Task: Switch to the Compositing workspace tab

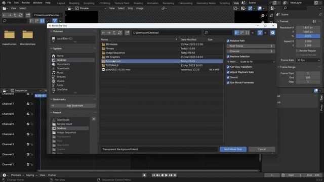Action: (x=185, y=3)
